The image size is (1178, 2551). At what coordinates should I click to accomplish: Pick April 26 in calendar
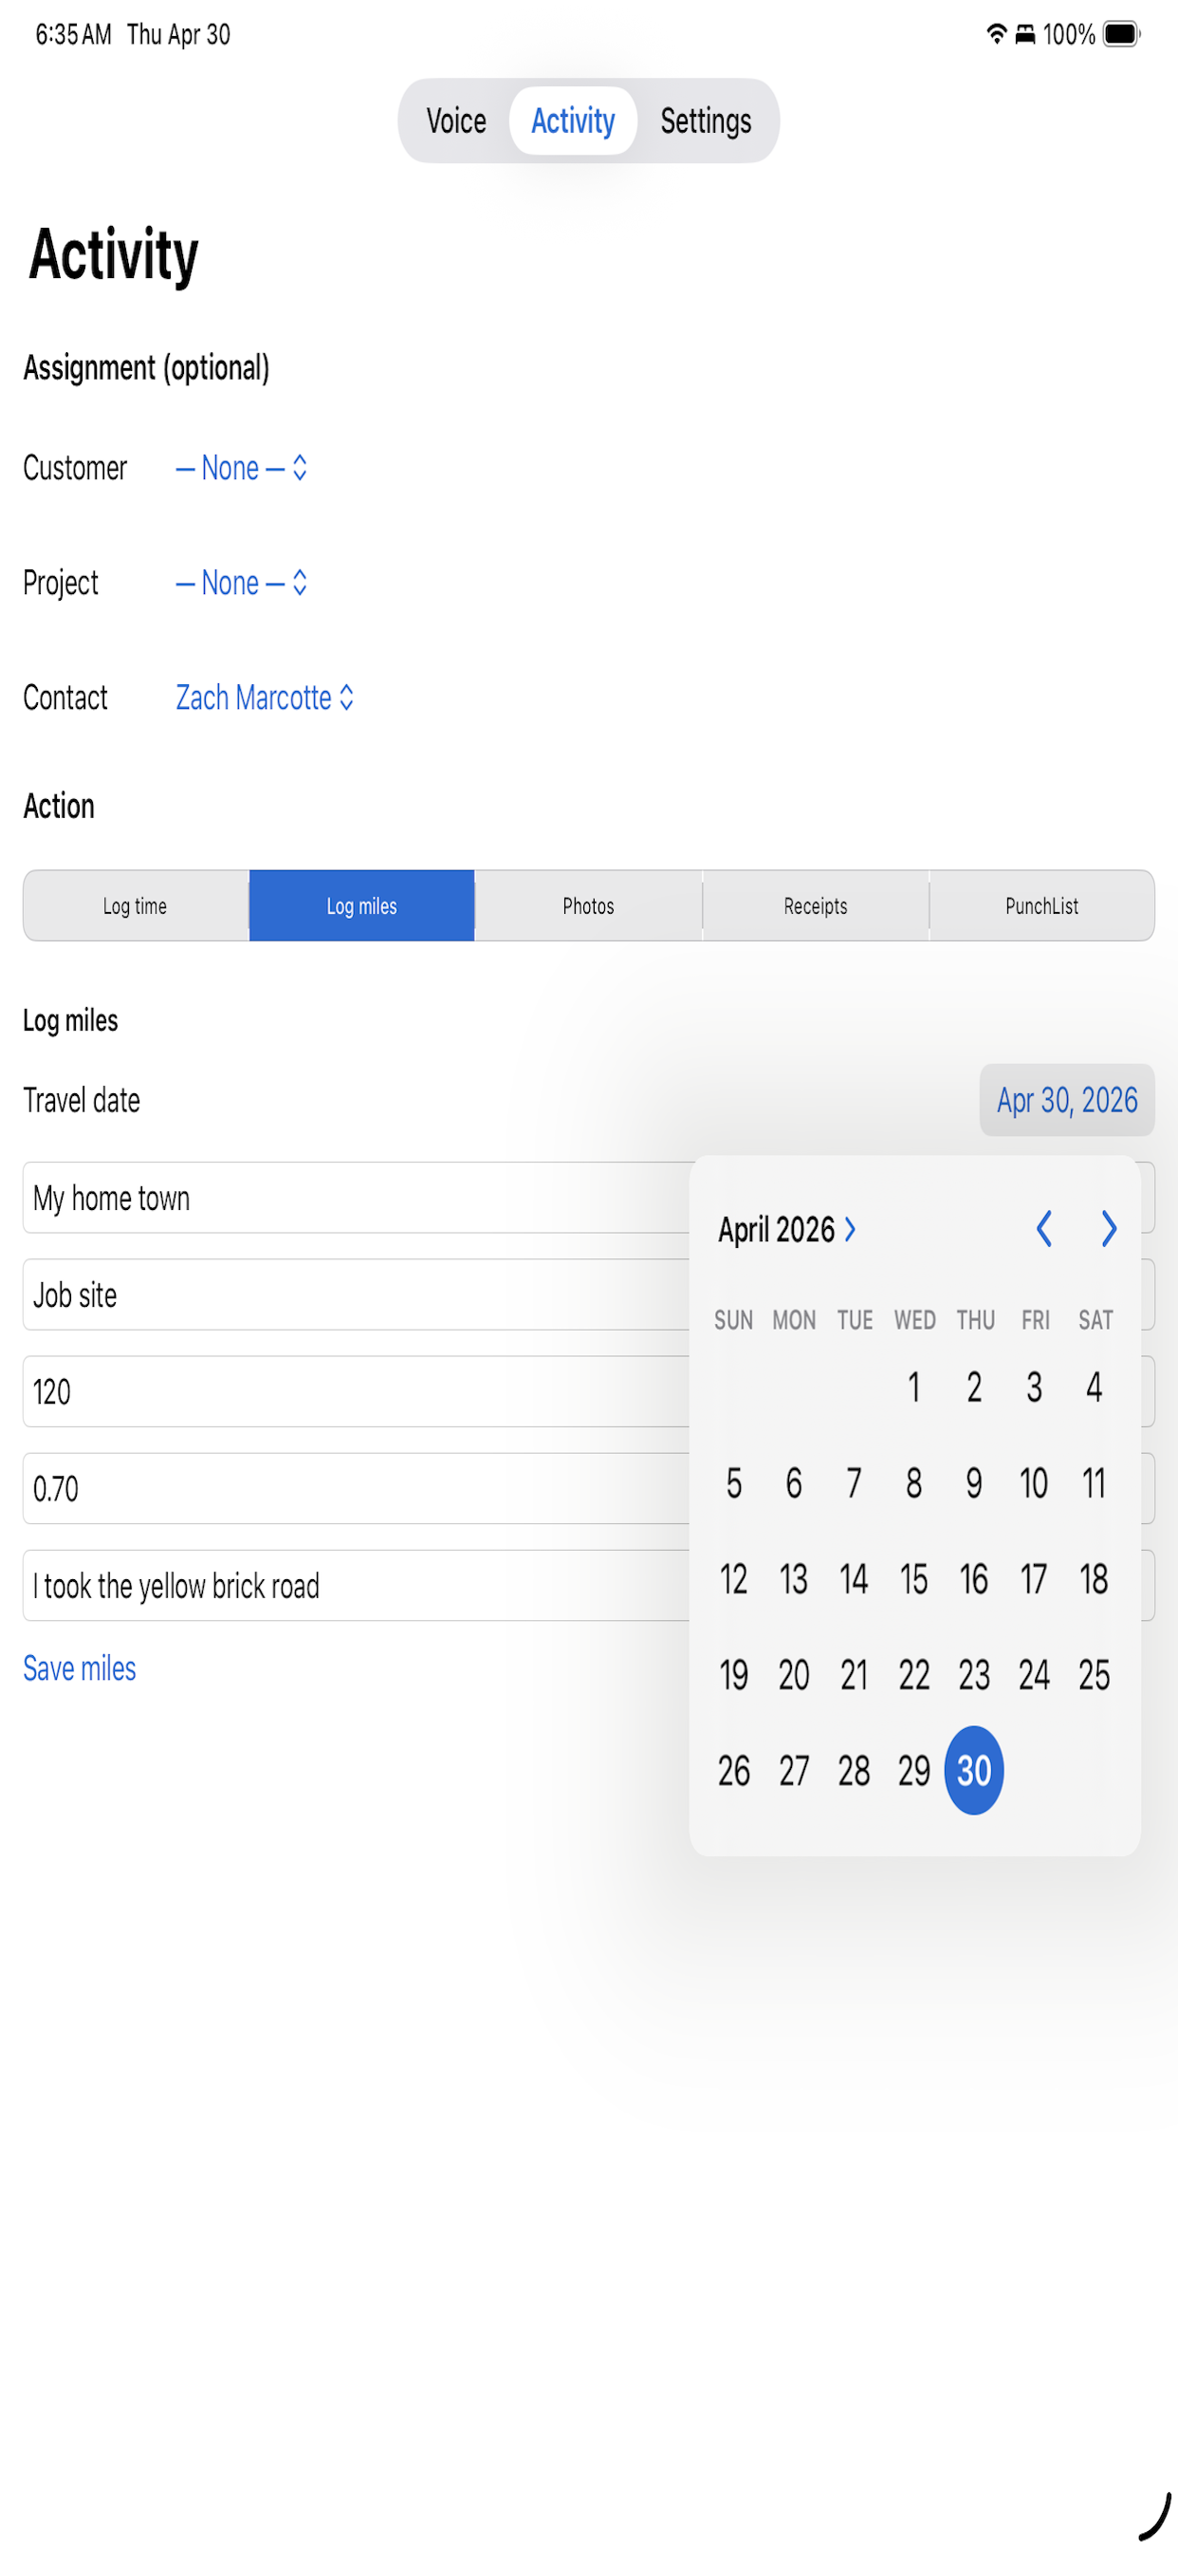pos(733,1771)
